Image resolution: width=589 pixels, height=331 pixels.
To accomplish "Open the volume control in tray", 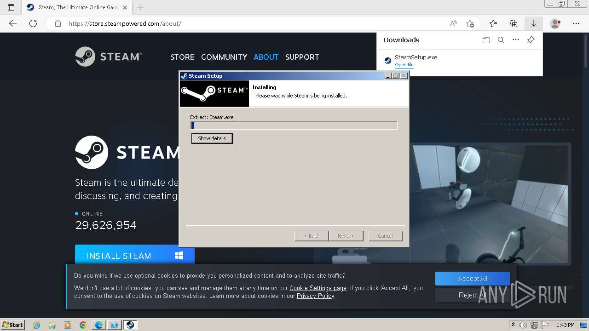I will click(x=523, y=325).
